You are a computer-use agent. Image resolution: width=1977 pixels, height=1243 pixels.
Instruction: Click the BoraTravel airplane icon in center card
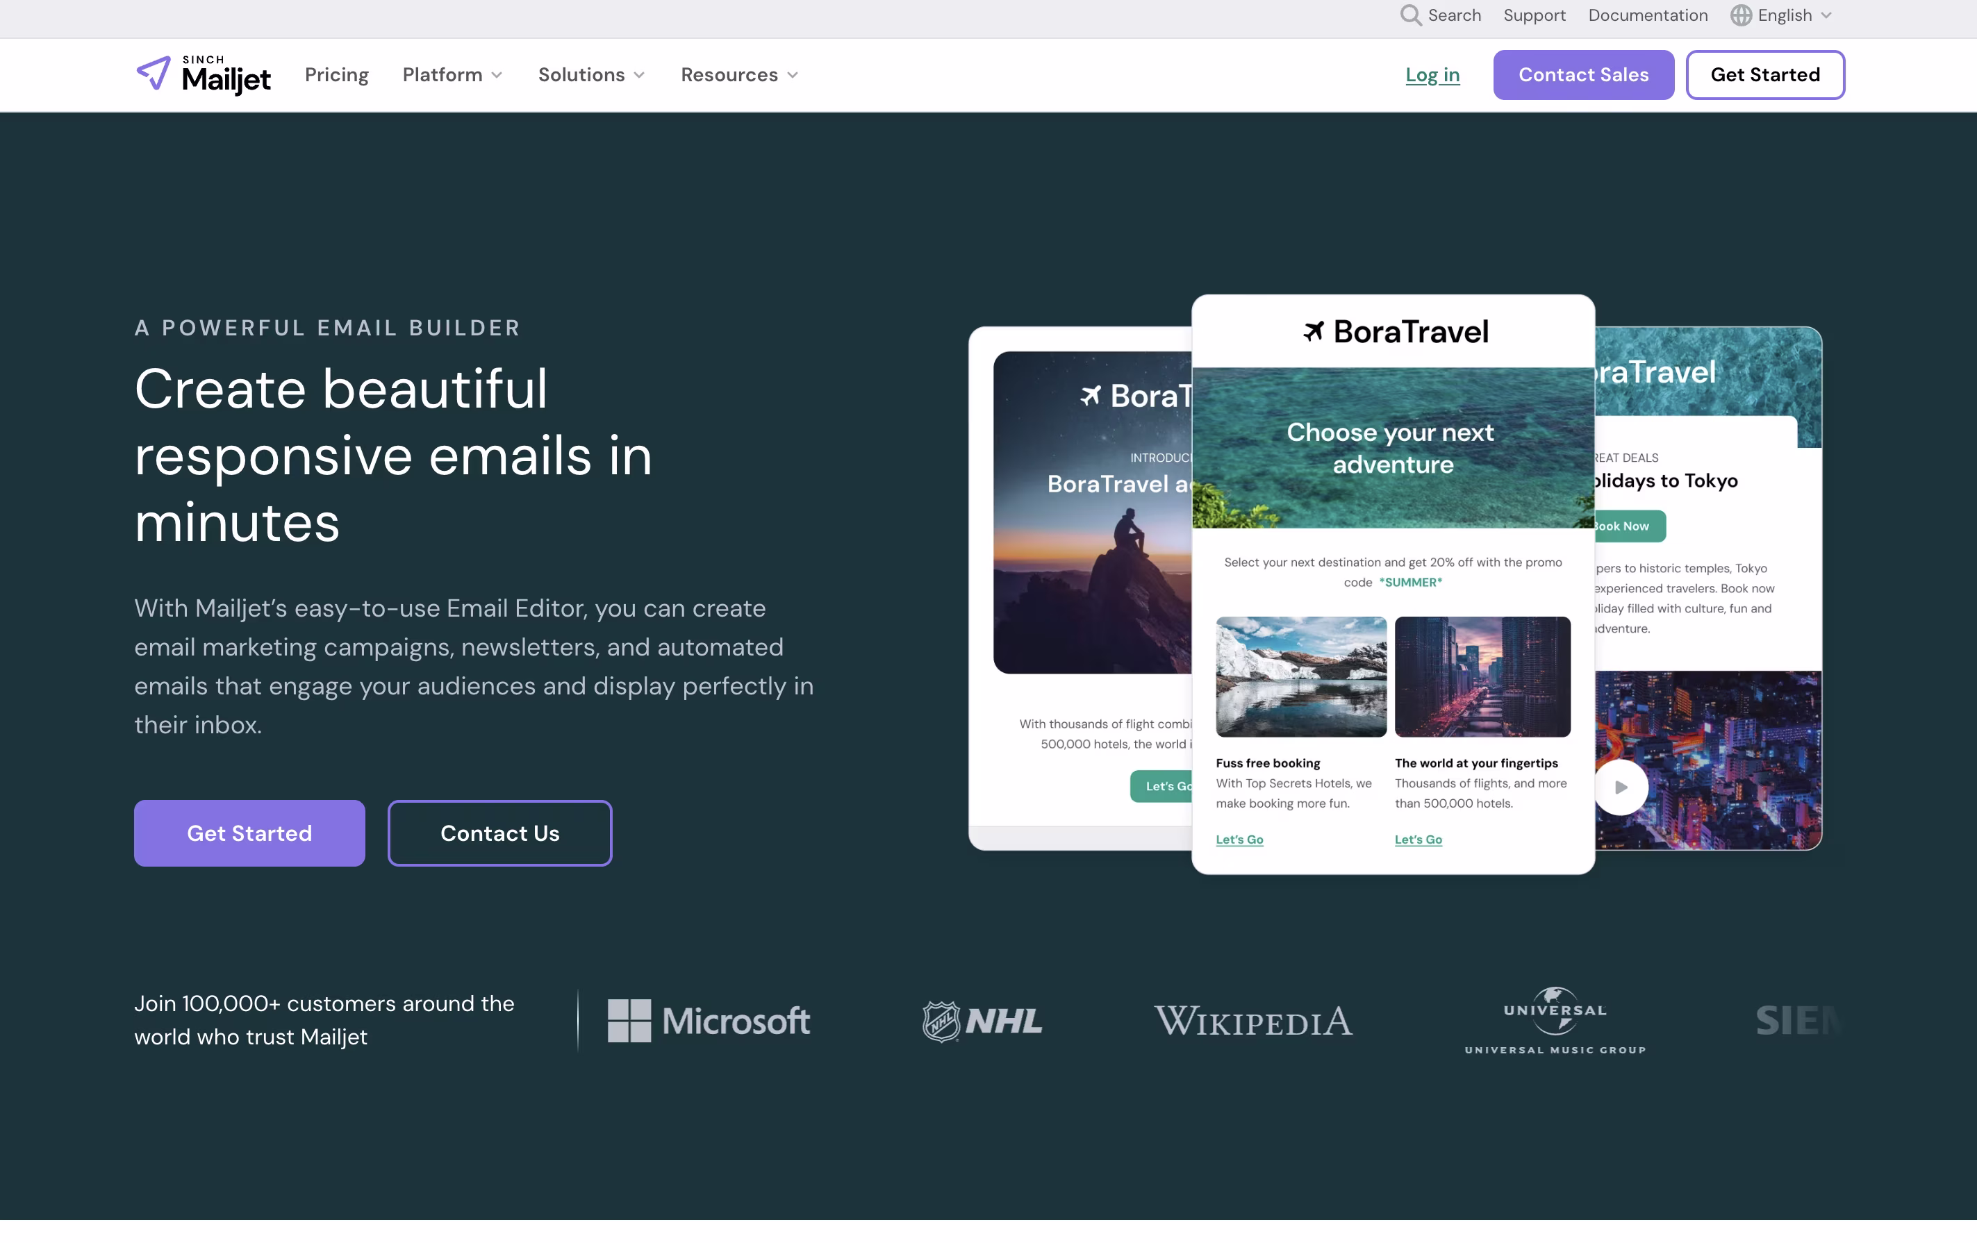click(1314, 331)
